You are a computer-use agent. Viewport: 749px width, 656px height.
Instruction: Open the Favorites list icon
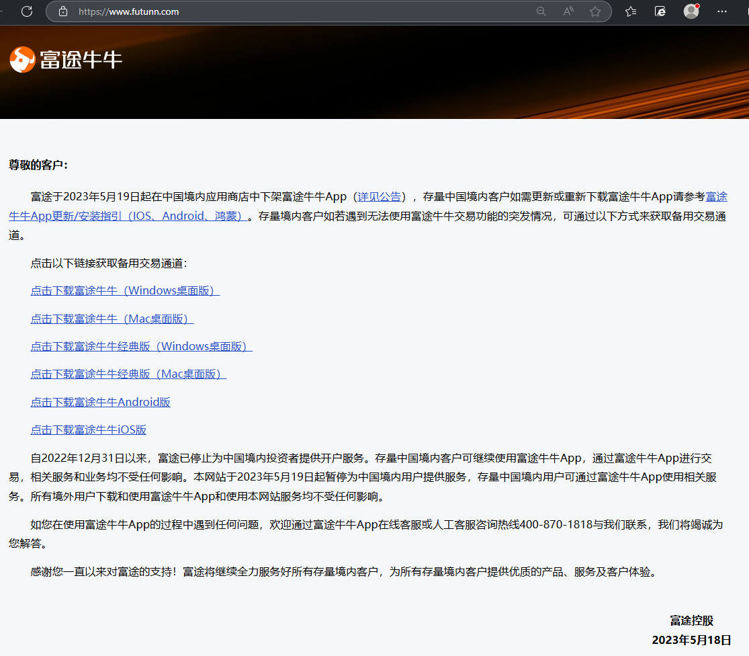(631, 11)
